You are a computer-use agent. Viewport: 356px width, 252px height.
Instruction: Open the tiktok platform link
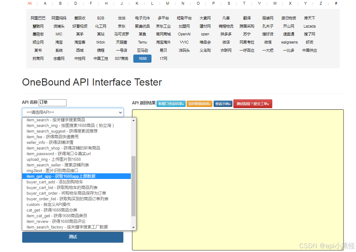pos(100,42)
